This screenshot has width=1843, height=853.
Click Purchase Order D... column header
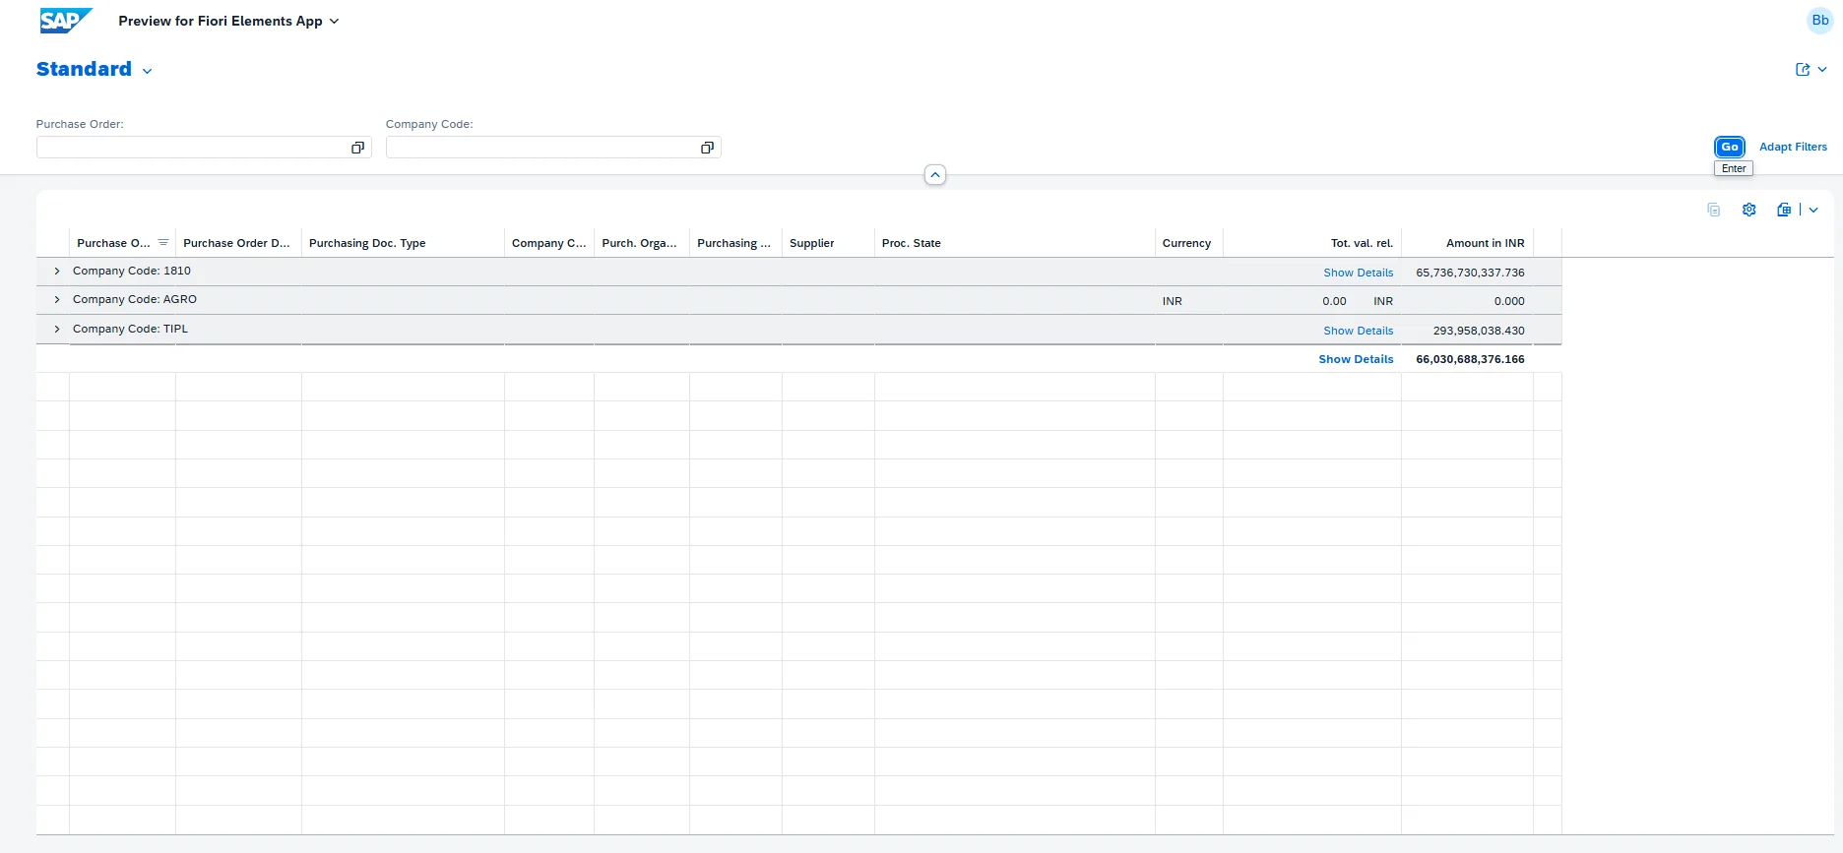[x=238, y=243]
